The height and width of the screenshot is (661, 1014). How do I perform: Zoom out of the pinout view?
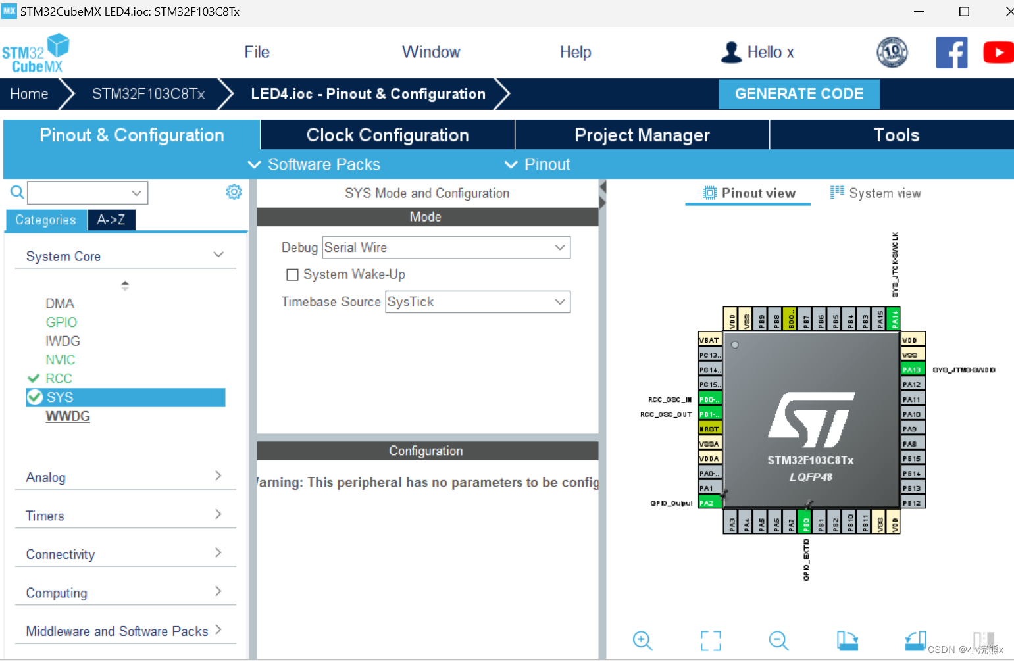point(778,640)
